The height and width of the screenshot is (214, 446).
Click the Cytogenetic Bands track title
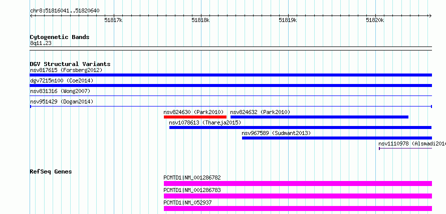click(60, 37)
